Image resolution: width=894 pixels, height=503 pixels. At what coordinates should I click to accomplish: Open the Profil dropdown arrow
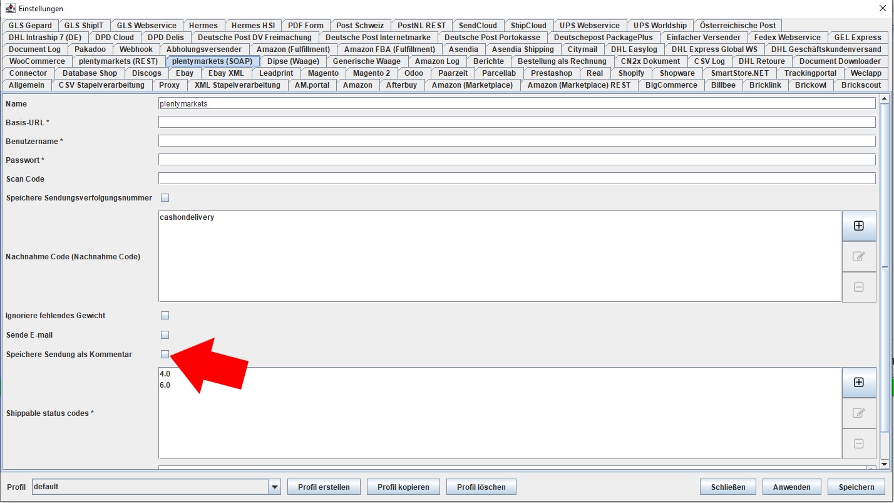pos(274,487)
